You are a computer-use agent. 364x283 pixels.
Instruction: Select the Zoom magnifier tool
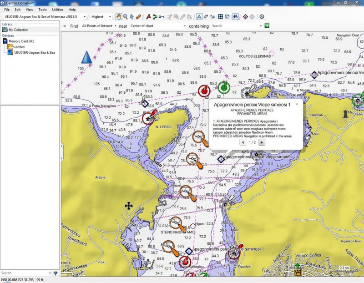tap(126, 17)
